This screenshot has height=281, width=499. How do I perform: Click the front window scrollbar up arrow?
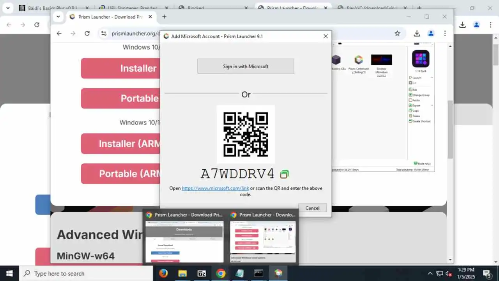(450, 46)
